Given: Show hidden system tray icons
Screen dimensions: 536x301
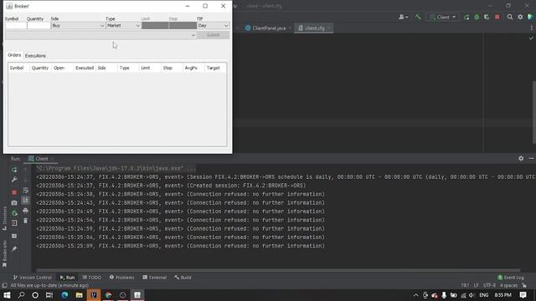Looking at the screenshot, I should (415, 295).
